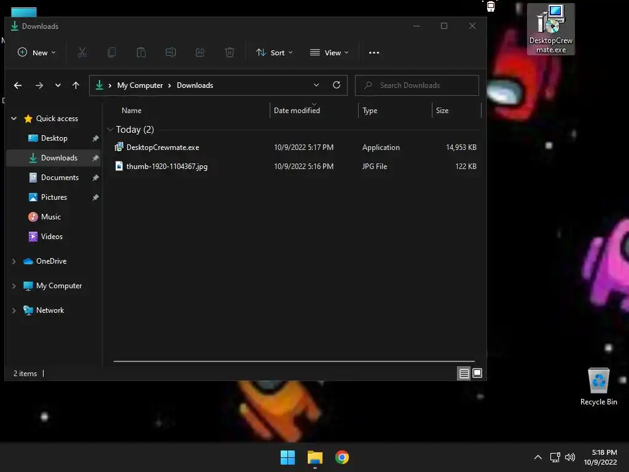Select Desktop in Quick access
629x472 pixels.
click(x=54, y=138)
